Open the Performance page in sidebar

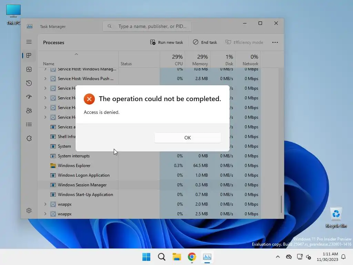[29, 69]
